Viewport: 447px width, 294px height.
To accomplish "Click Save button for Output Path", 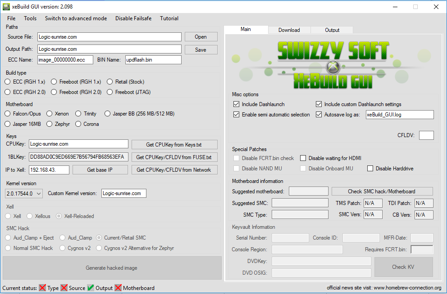I will (x=201, y=50).
